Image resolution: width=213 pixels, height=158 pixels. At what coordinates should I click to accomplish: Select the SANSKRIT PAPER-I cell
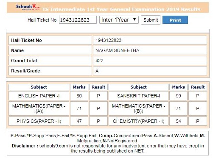point(138,96)
